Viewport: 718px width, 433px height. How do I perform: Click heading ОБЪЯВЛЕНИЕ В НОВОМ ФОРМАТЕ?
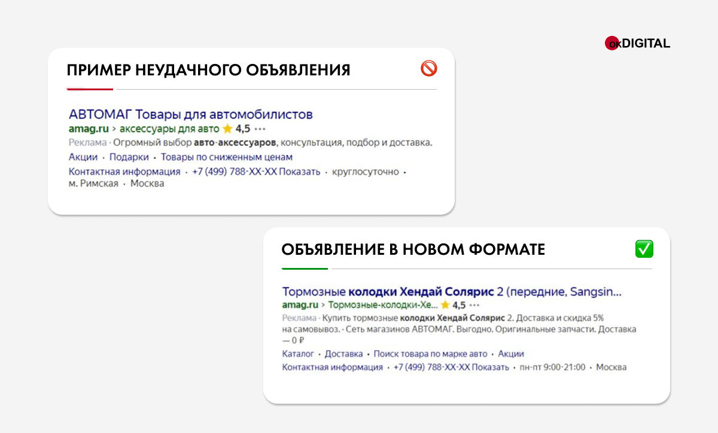point(413,249)
